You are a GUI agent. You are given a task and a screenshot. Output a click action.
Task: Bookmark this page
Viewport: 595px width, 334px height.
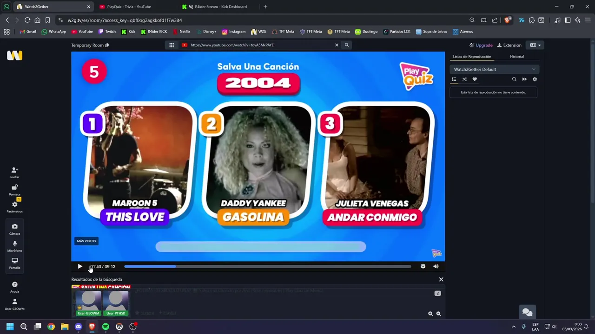click(x=47, y=20)
